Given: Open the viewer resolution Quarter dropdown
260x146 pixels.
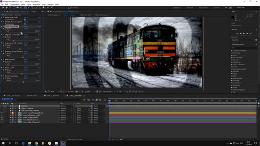Looking at the screenshot, I should coord(90,92).
